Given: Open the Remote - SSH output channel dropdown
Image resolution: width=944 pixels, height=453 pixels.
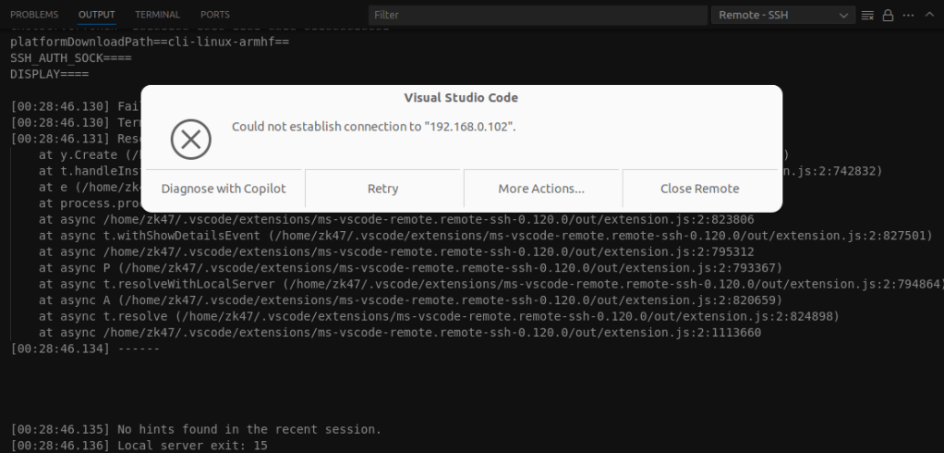Looking at the screenshot, I should [x=783, y=15].
